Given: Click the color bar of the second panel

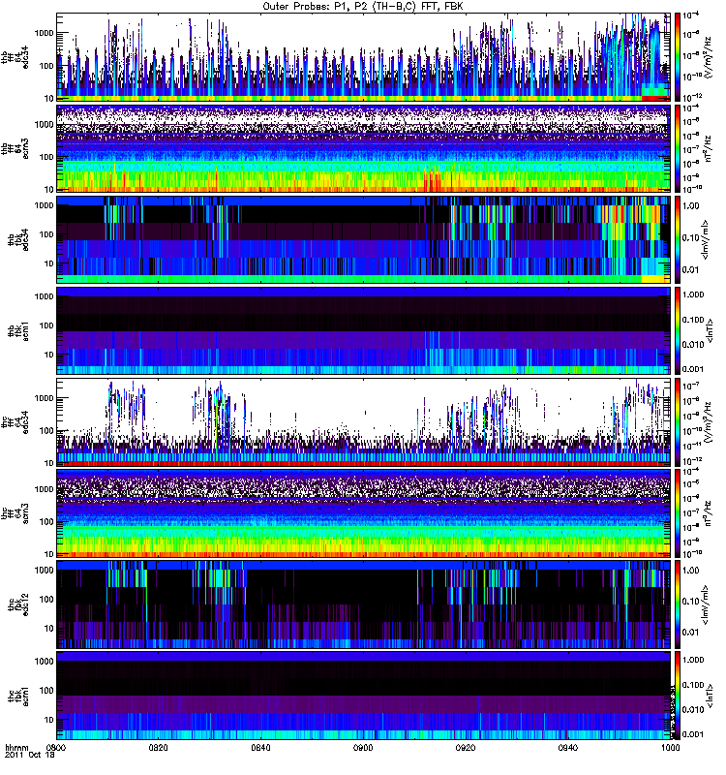Looking at the screenshot, I should pos(679,148).
